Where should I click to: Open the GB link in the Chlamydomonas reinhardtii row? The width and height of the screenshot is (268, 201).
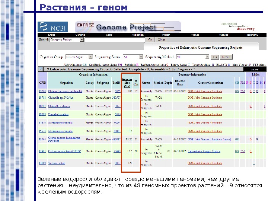coord(237,91)
